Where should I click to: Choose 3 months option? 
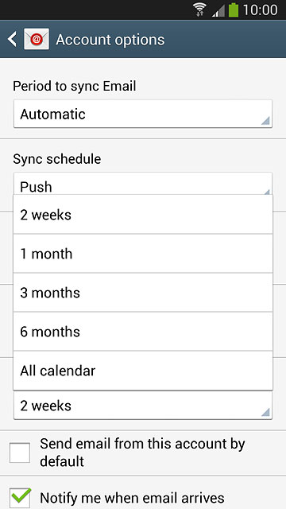[143, 292]
